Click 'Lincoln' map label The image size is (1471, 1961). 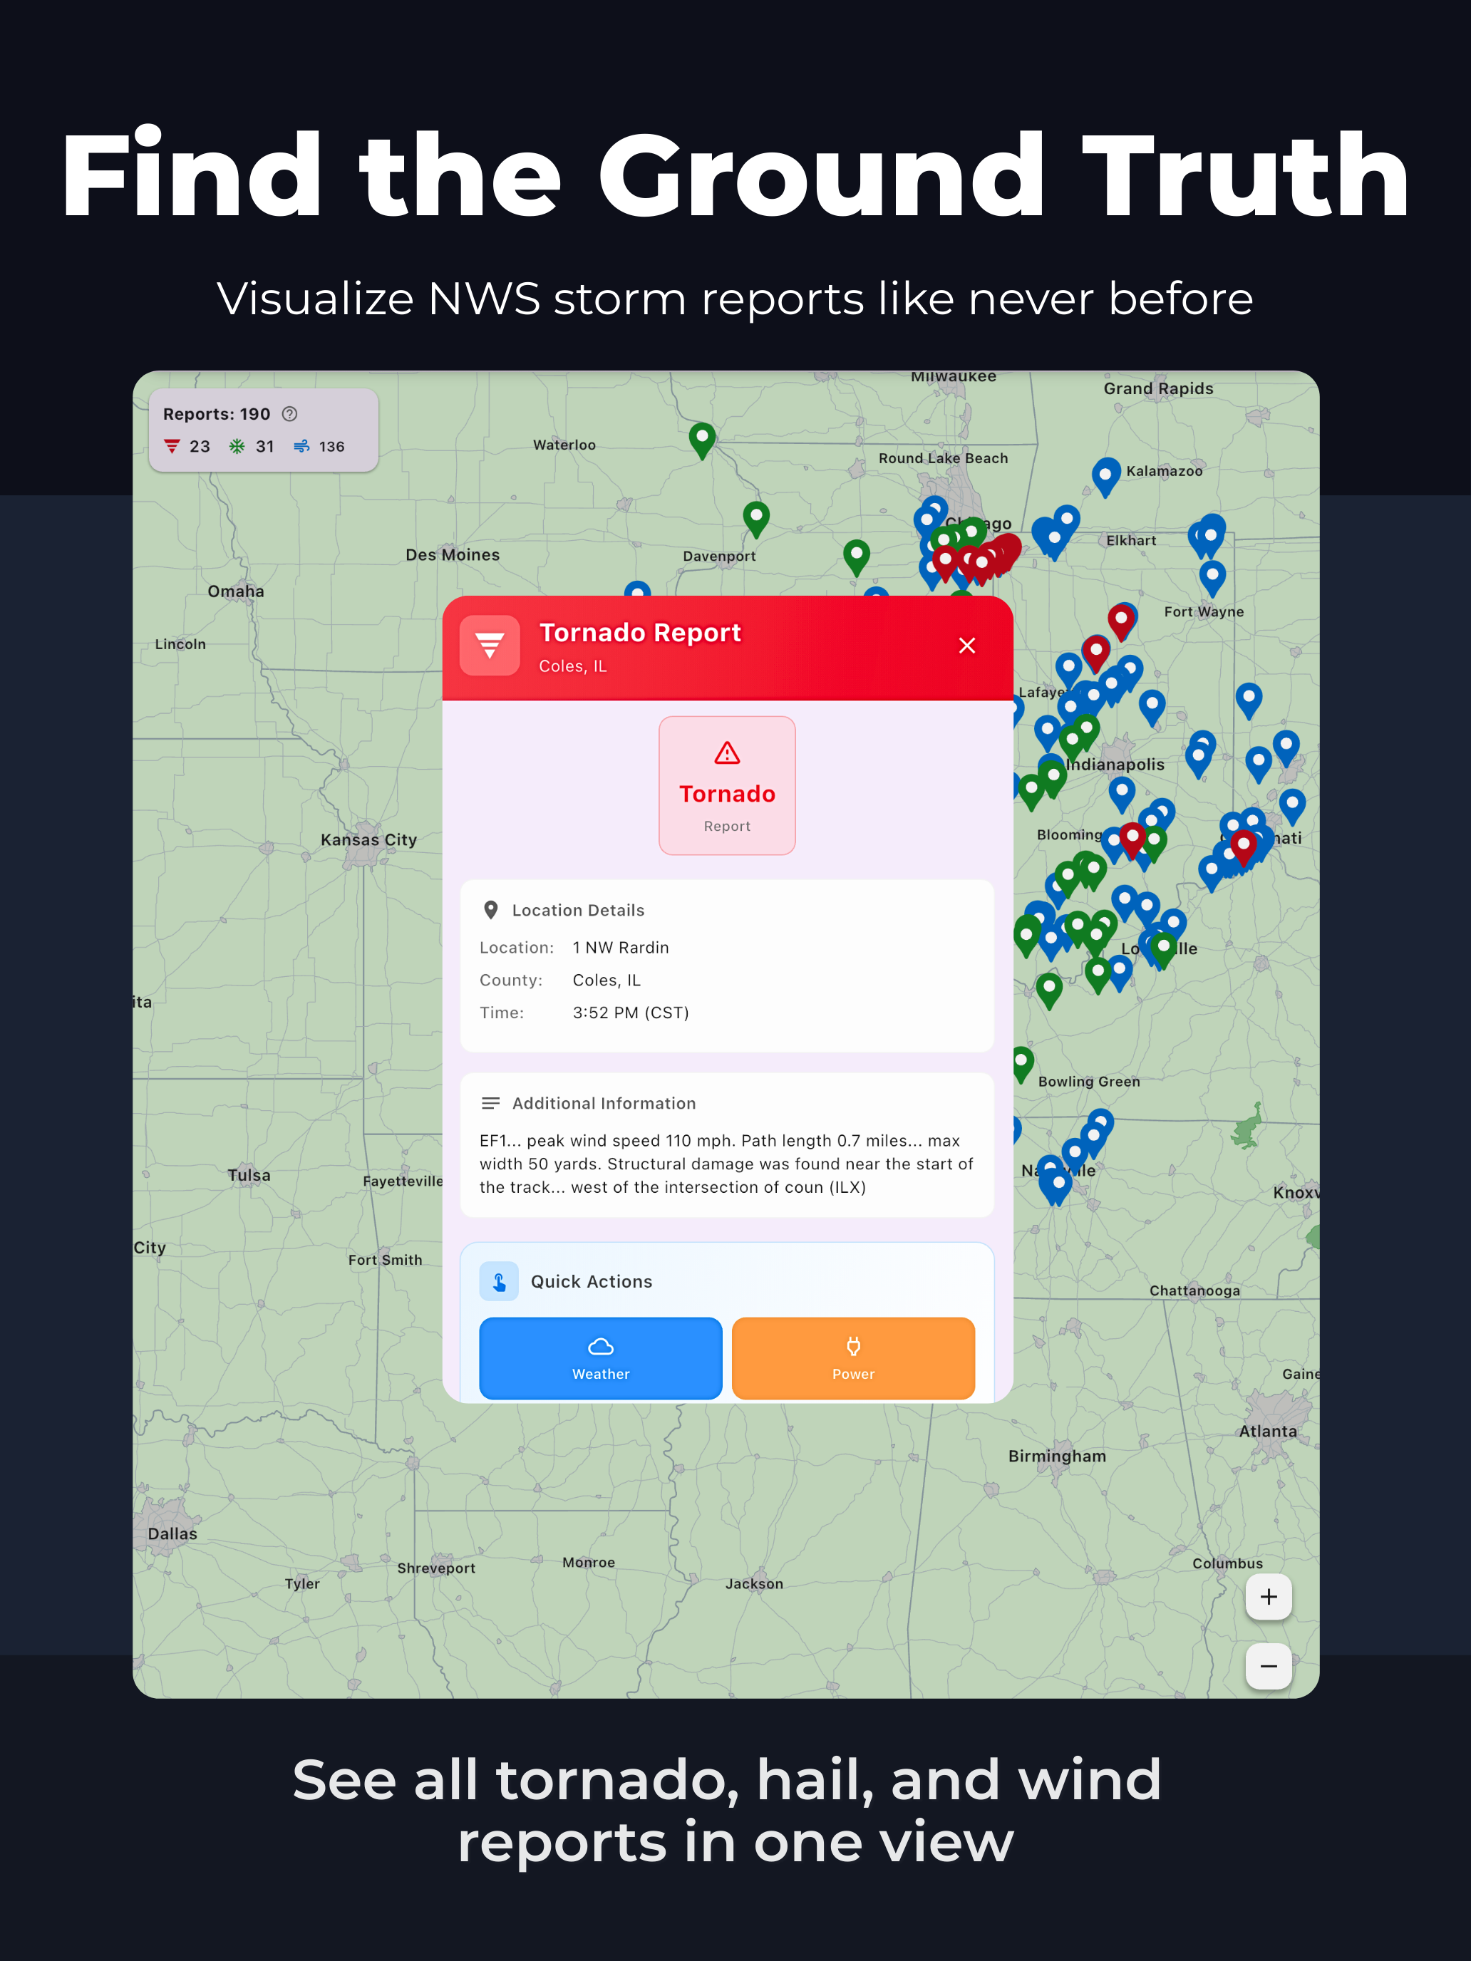pos(180,644)
